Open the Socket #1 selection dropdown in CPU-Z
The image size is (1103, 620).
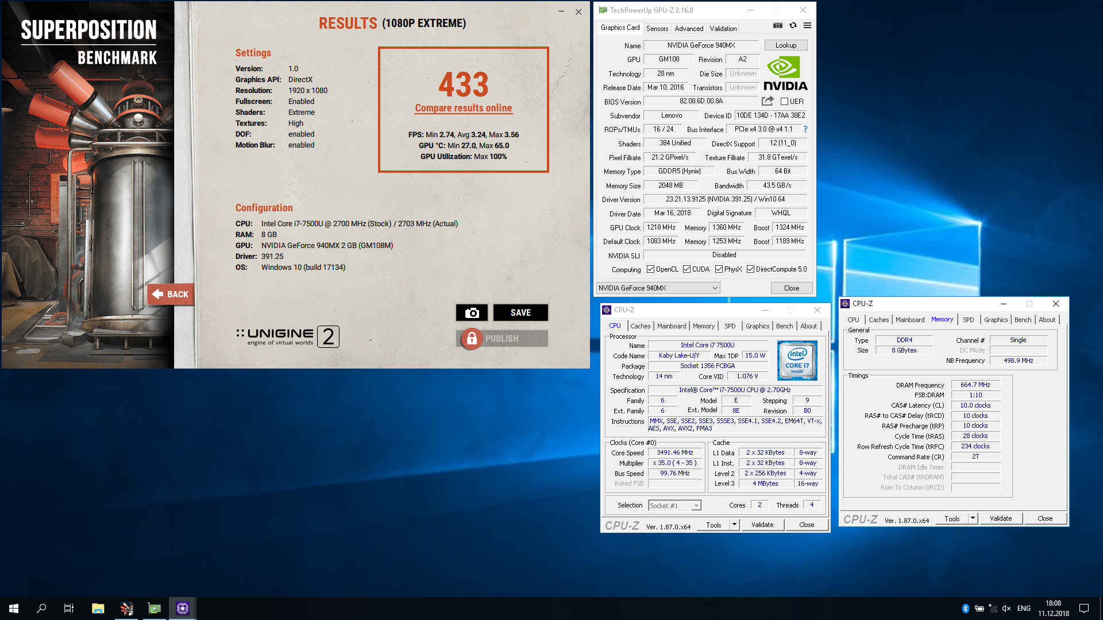tap(674, 506)
